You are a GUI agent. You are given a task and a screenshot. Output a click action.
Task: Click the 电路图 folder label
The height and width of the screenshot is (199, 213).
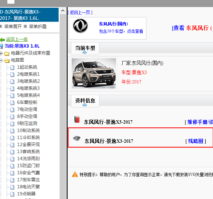[17, 60]
